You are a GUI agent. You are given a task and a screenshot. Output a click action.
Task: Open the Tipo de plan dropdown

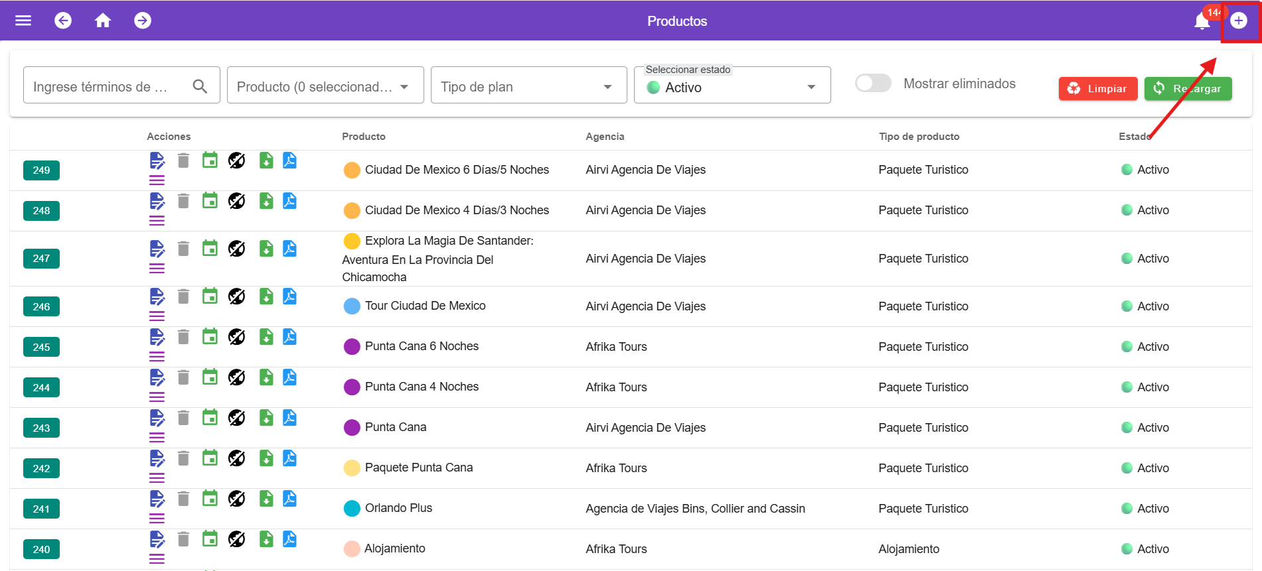(x=528, y=87)
